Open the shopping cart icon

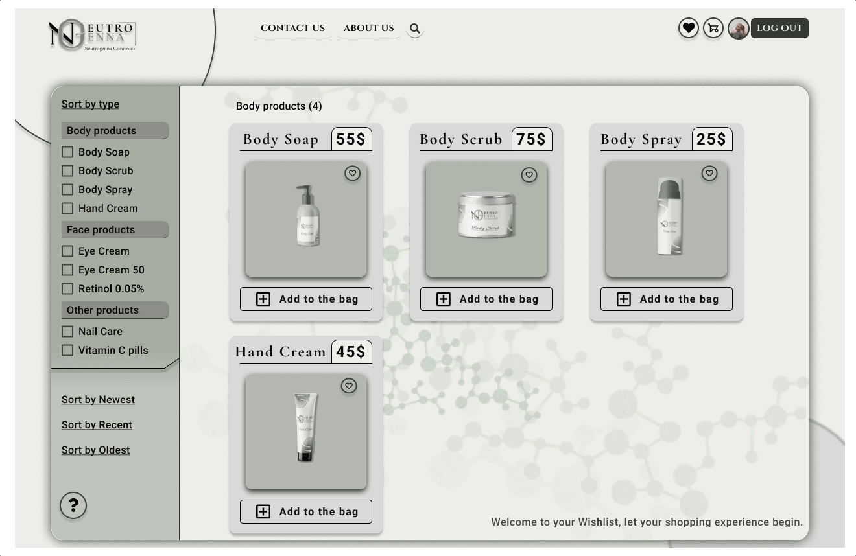click(x=713, y=29)
